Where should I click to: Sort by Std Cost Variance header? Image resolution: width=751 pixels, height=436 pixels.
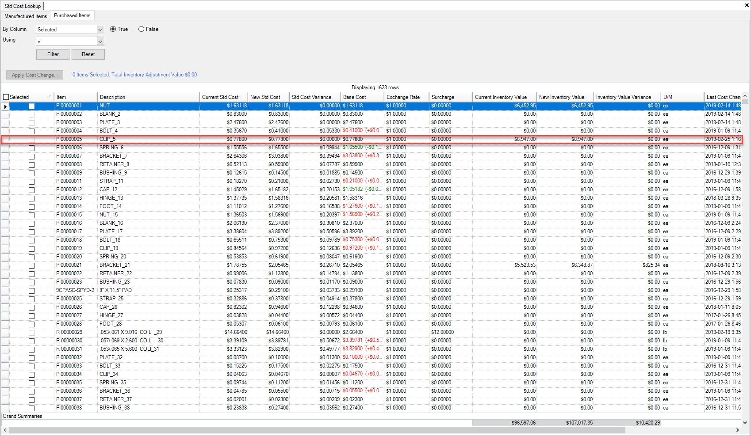(x=315, y=97)
